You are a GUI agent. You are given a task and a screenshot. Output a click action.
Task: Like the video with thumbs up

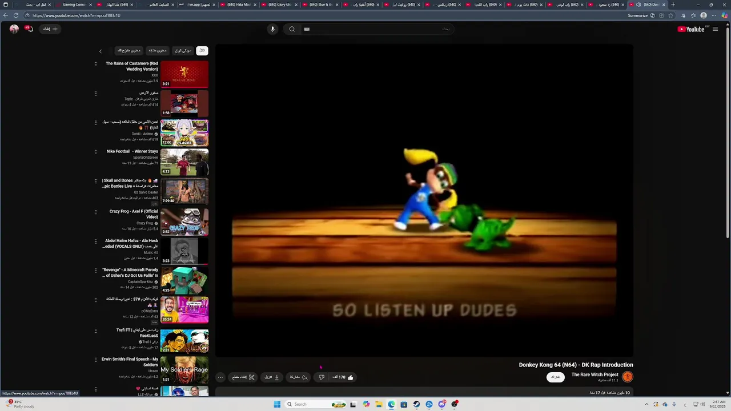click(344, 377)
